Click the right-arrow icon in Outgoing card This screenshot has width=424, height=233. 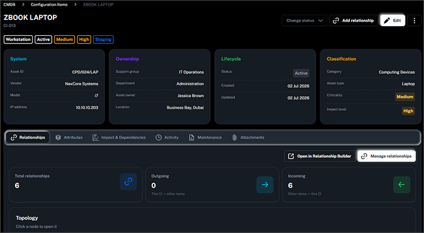265,185
